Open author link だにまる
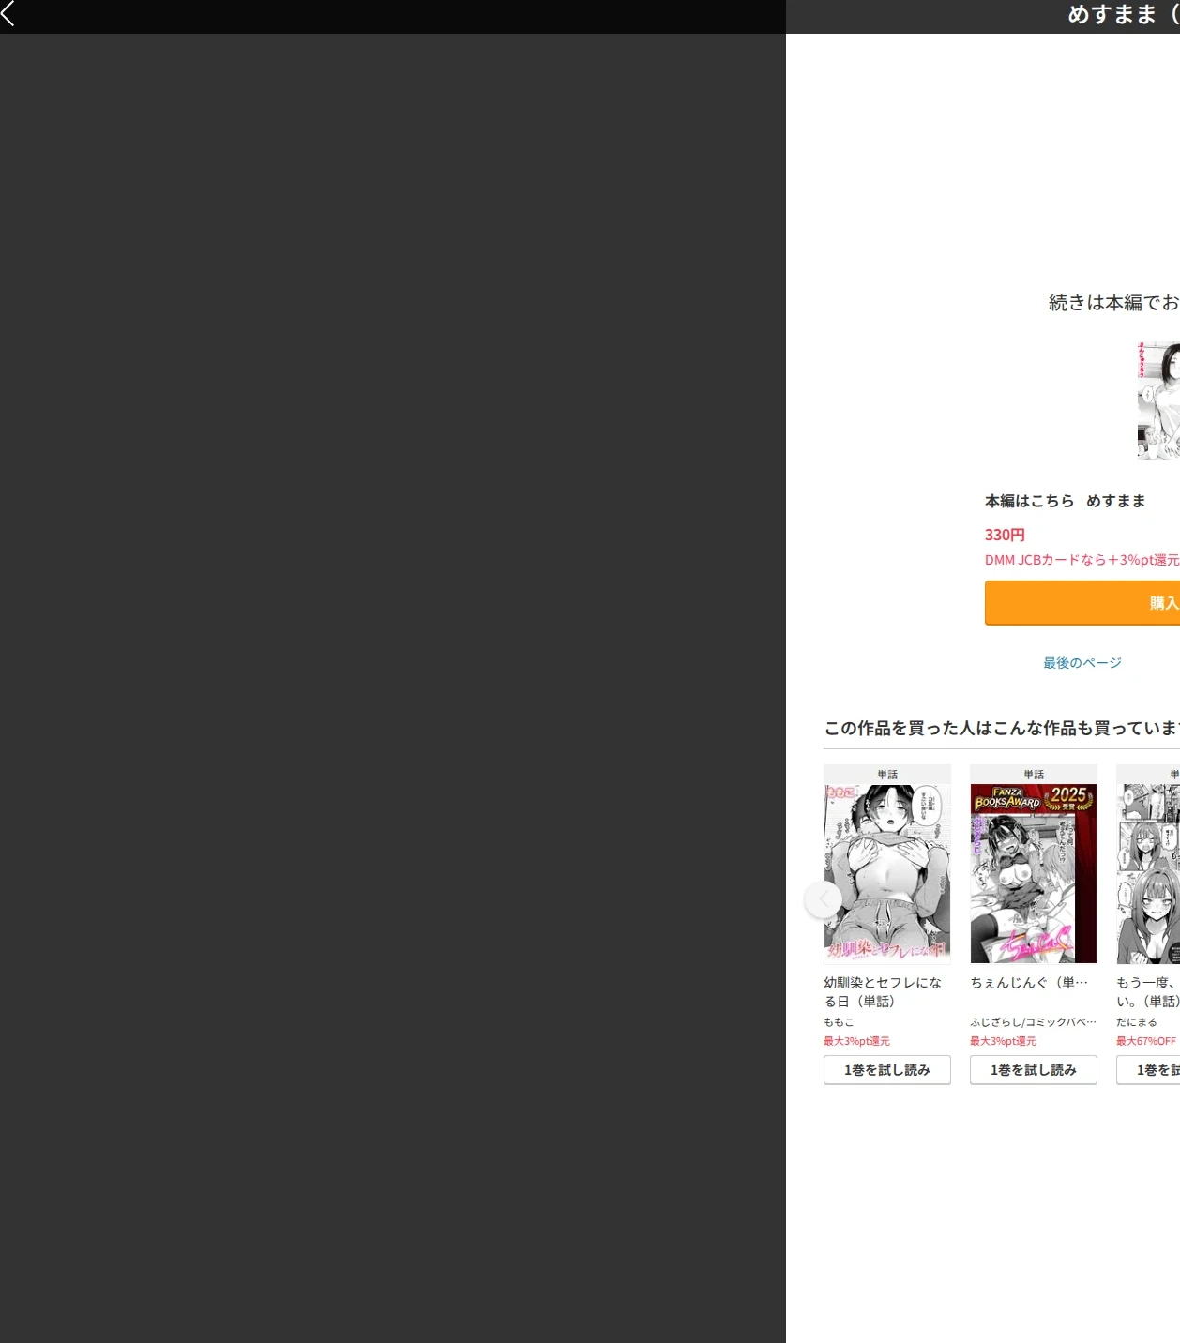 tap(1137, 1022)
